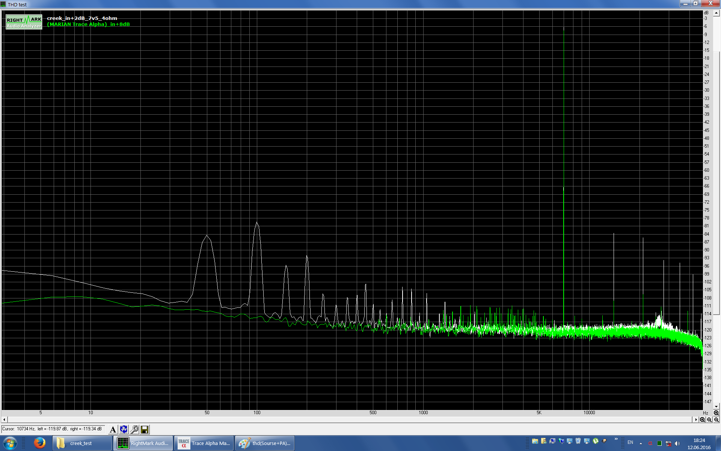Click the taskbar date 12.06.2016

pos(699,447)
